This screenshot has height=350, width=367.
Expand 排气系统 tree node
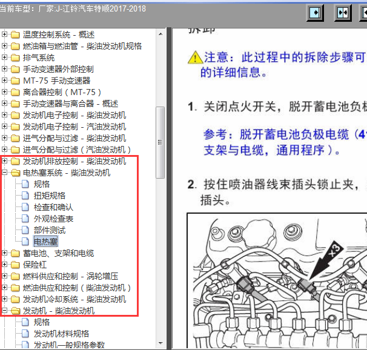coord(4,58)
